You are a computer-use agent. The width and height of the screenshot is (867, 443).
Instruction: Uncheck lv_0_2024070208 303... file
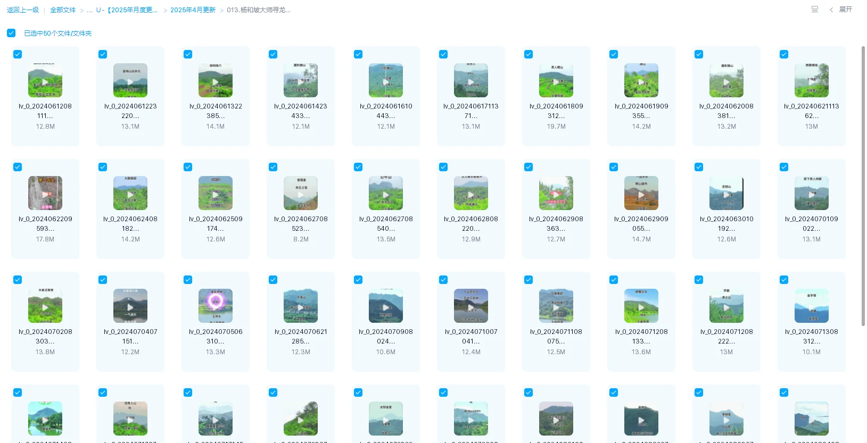point(18,280)
